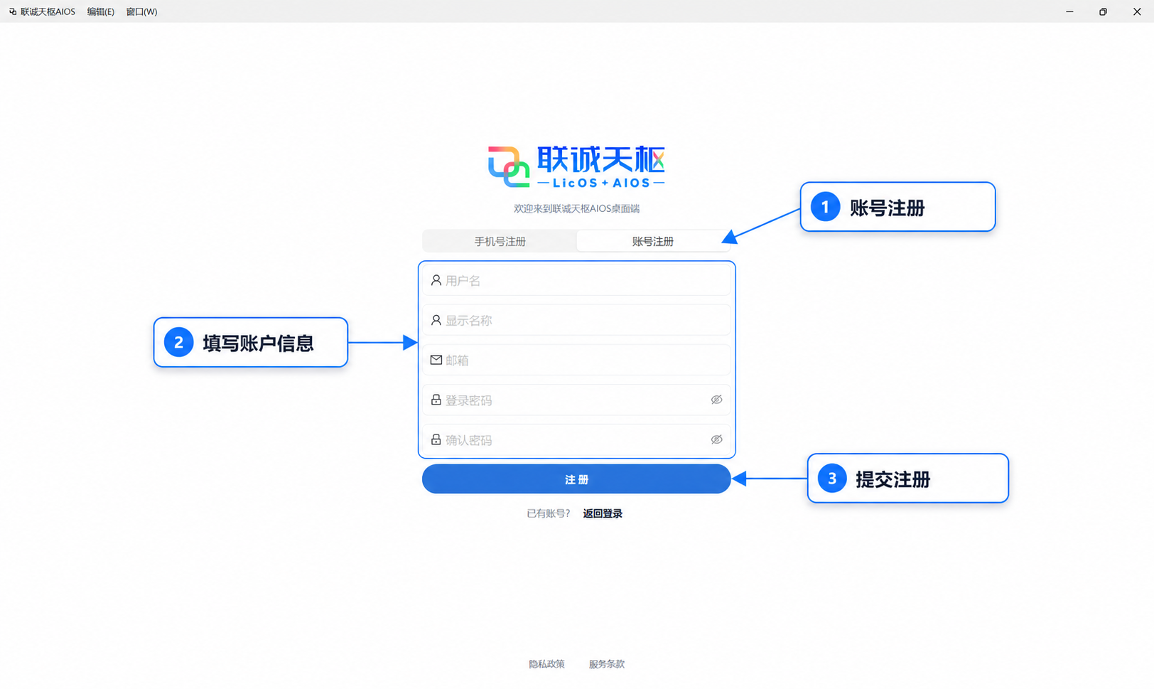The width and height of the screenshot is (1154, 689).
Task: Click the 欢迎来到联诚天枢AIOS桌面端 text
Action: pyautogui.click(x=576, y=208)
